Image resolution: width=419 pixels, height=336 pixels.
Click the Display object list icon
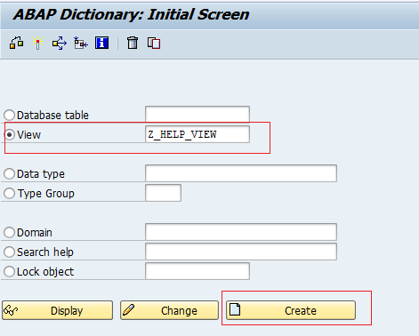[x=81, y=44]
